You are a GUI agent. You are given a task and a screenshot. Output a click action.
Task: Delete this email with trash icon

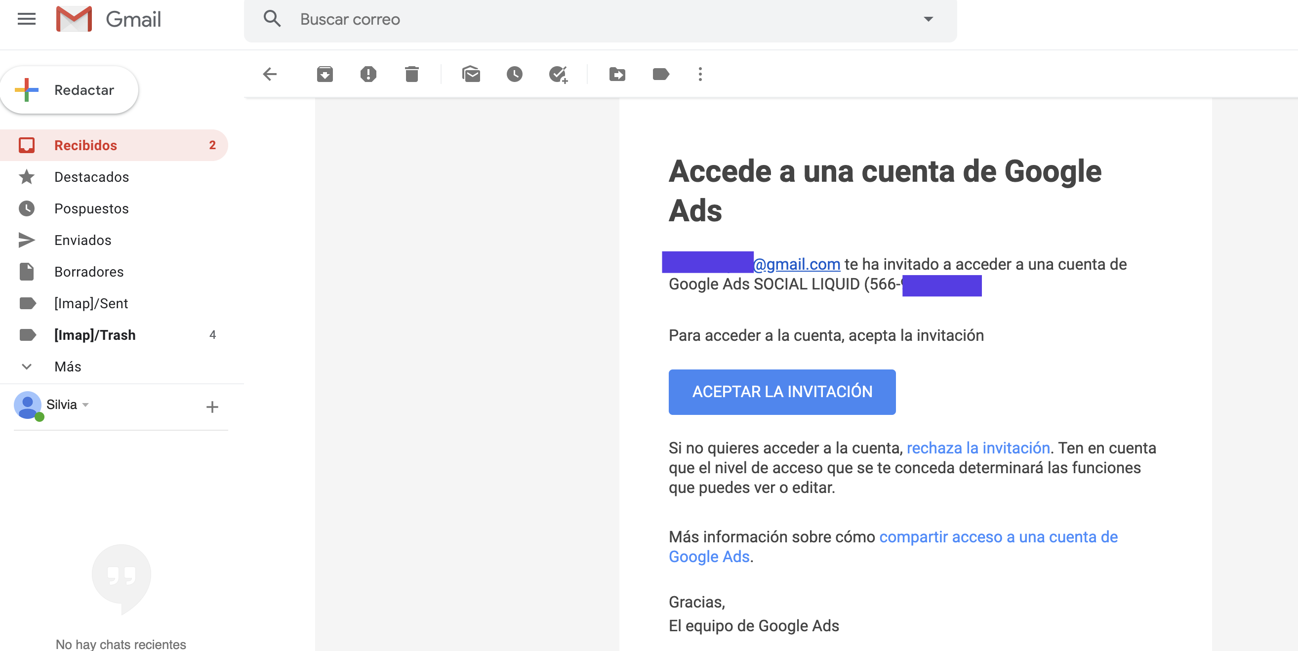[411, 74]
